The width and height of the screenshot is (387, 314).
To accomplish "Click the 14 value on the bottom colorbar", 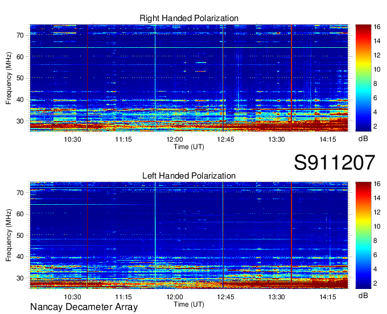I will tap(377, 198).
